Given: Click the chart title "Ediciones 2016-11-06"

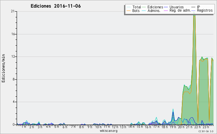Looking at the screenshot, I should click(x=56, y=6).
